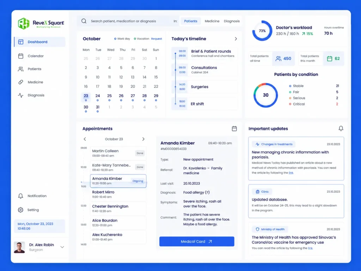
Task: Follow link in CoronaVac vaccine update
Action: tap(310, 248)
